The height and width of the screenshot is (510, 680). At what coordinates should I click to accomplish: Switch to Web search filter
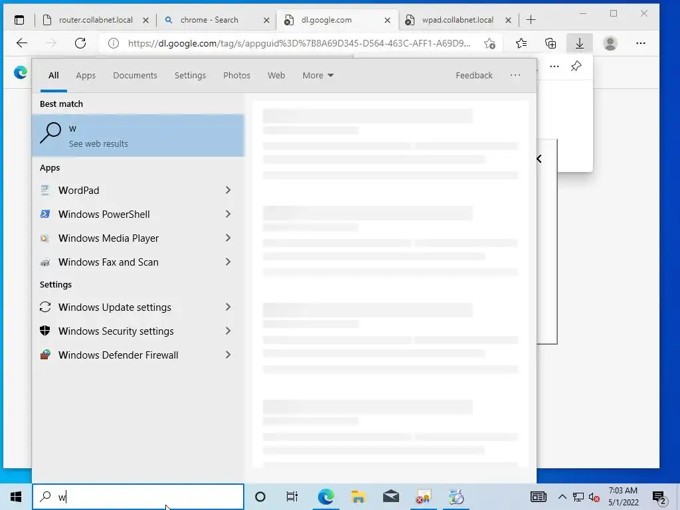coord(276,76)
